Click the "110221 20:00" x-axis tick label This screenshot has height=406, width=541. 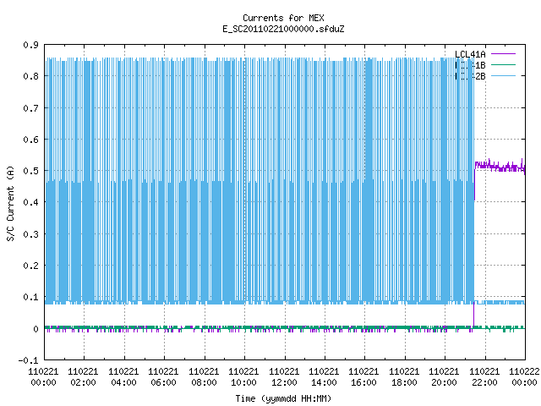(x=444, y=377)
